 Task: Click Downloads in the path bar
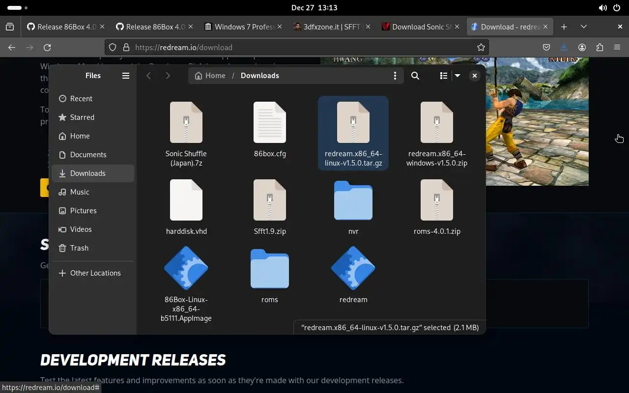(x=260, y=76)
